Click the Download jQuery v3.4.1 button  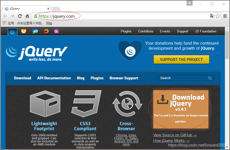[181, 109]
